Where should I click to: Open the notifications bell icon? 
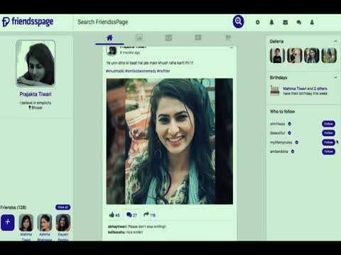271,22
